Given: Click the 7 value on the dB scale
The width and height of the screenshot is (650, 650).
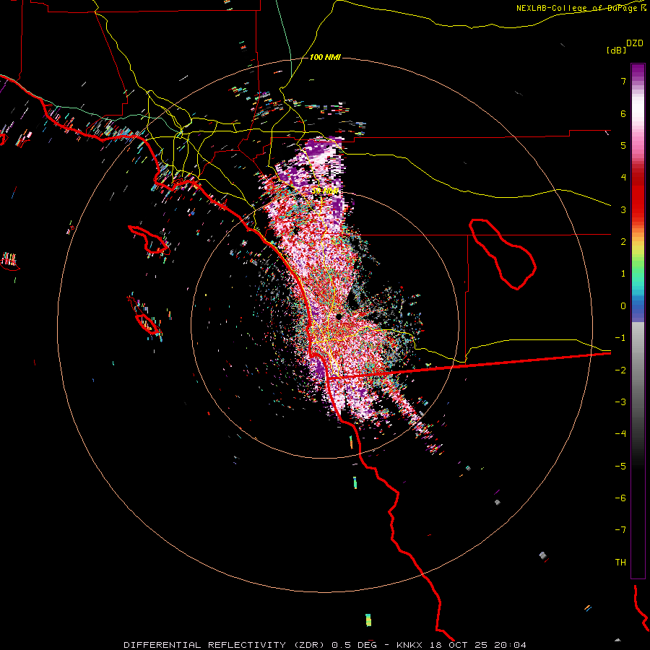Looking at the screenshot, I should pyautogui.click(x=623, y=81).
